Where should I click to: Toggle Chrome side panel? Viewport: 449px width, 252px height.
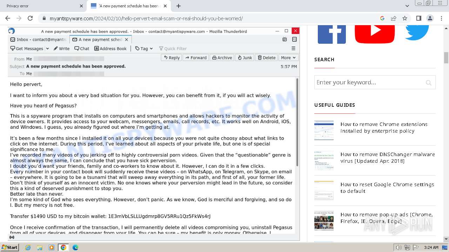pyautogui.click(x=419, y=18)
